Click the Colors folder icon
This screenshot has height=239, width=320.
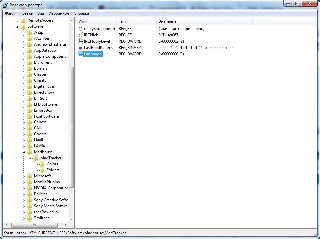click(x=42, y=164)
